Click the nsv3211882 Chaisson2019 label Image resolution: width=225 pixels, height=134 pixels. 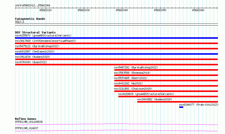133,89
